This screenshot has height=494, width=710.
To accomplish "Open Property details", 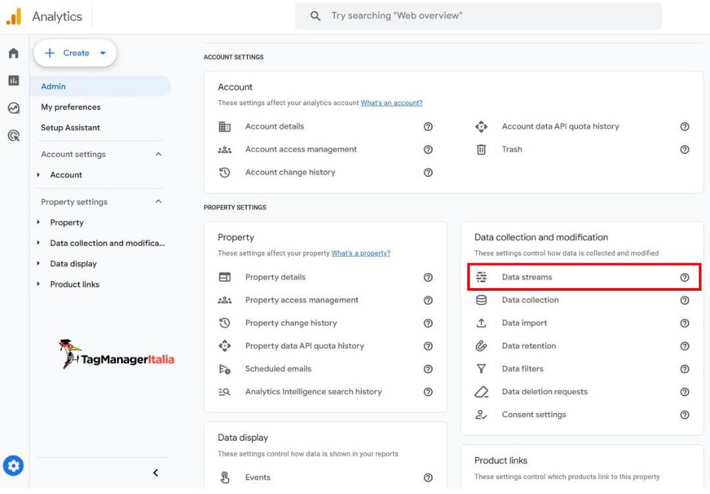I will click(275, 277).
